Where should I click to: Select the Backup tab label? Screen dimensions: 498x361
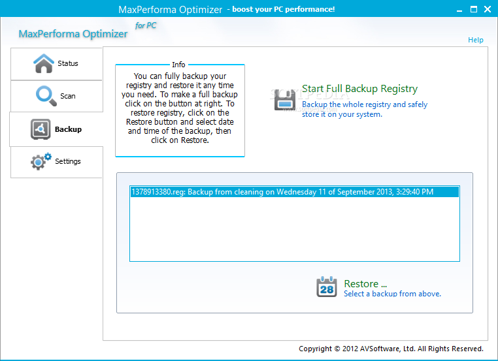pos(68,129)
